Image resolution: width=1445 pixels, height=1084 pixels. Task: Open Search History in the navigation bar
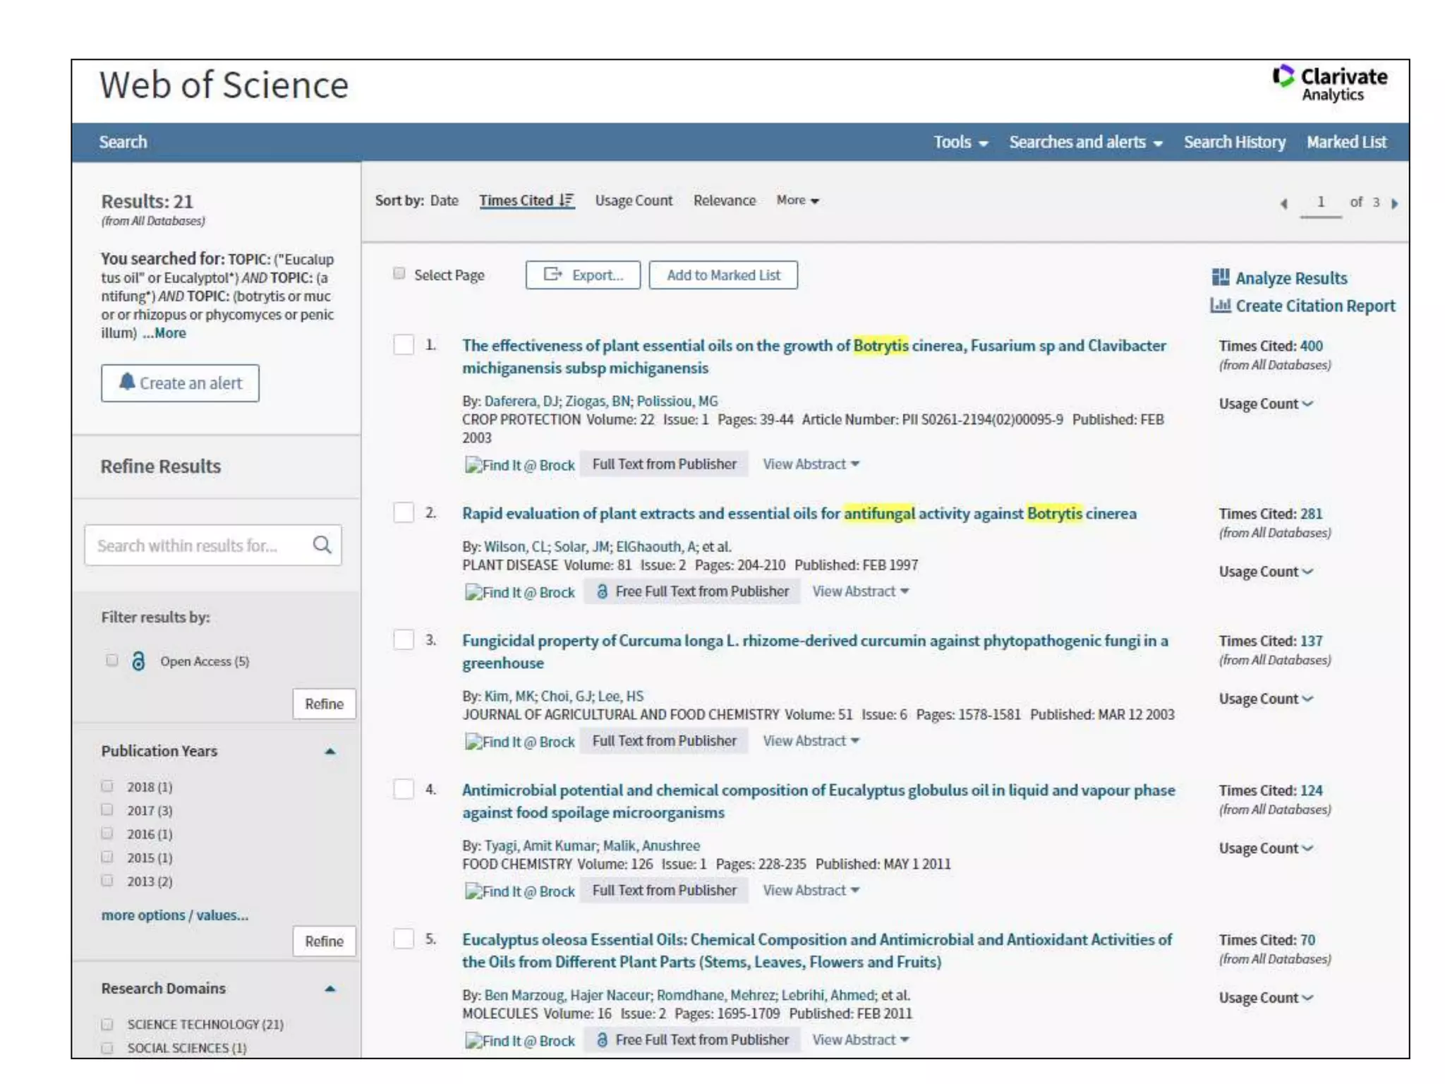click(1234, 143)
